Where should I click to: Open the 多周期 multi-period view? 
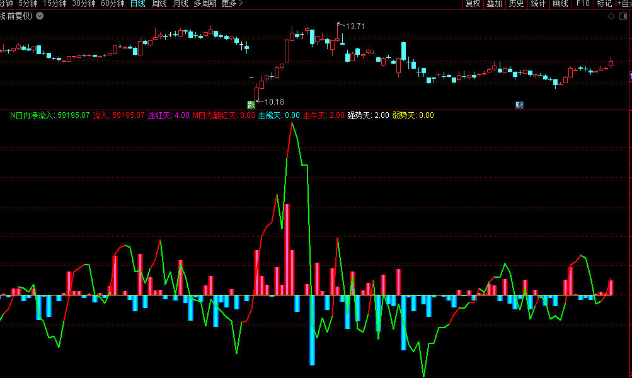coord(205,4)
